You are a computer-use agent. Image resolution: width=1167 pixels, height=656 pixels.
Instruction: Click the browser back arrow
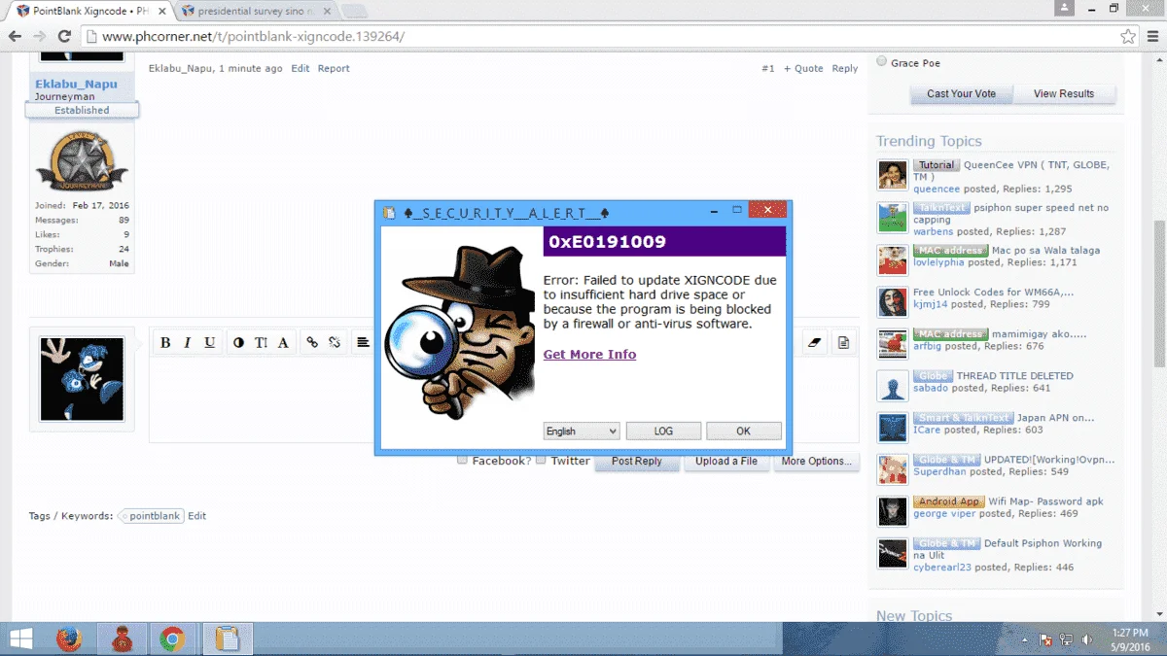(15, 37)
